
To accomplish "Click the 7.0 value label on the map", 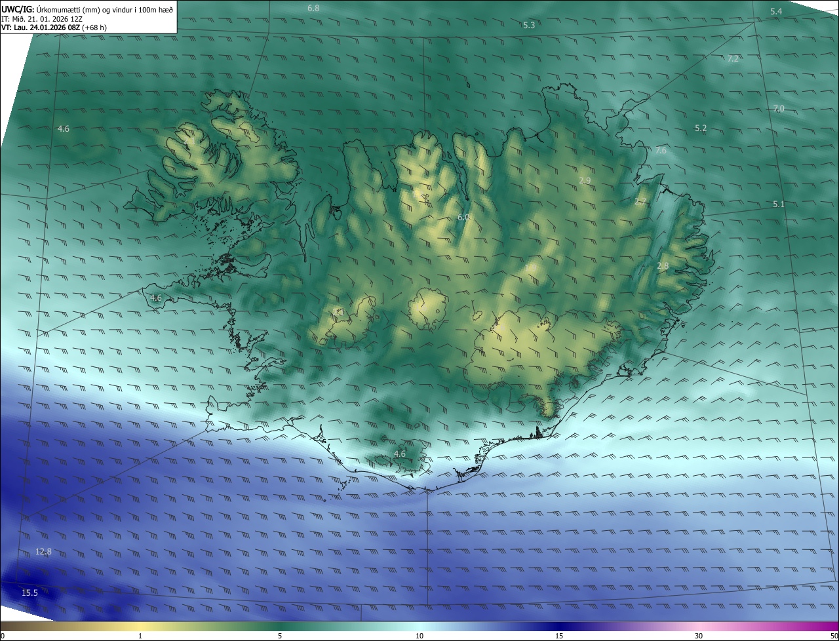I will [778, 108].
